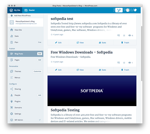This screenshot has width=150, height=134.
Task: Click the Customize button for Themes
Action: coord(37,71)
